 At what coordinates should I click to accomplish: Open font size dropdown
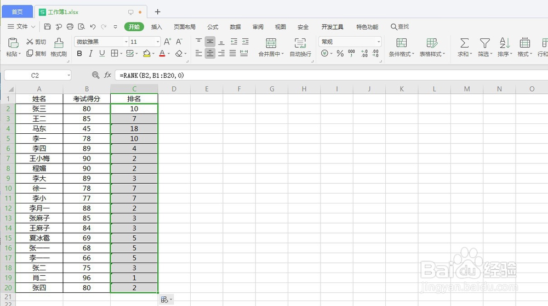click(x=158, y=42)
